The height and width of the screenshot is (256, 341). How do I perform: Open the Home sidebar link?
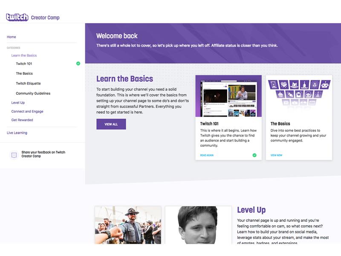12,37
